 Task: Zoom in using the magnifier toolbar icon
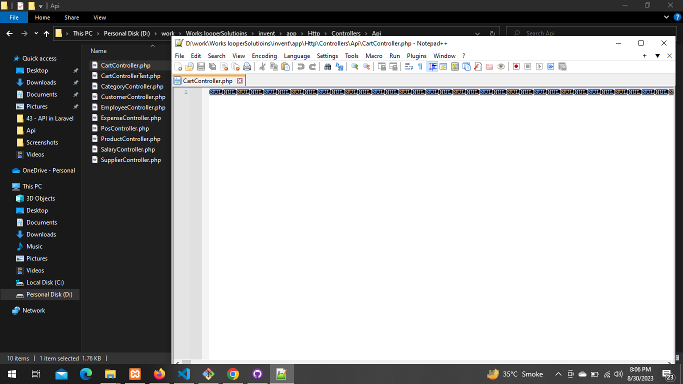pos(354,66)
